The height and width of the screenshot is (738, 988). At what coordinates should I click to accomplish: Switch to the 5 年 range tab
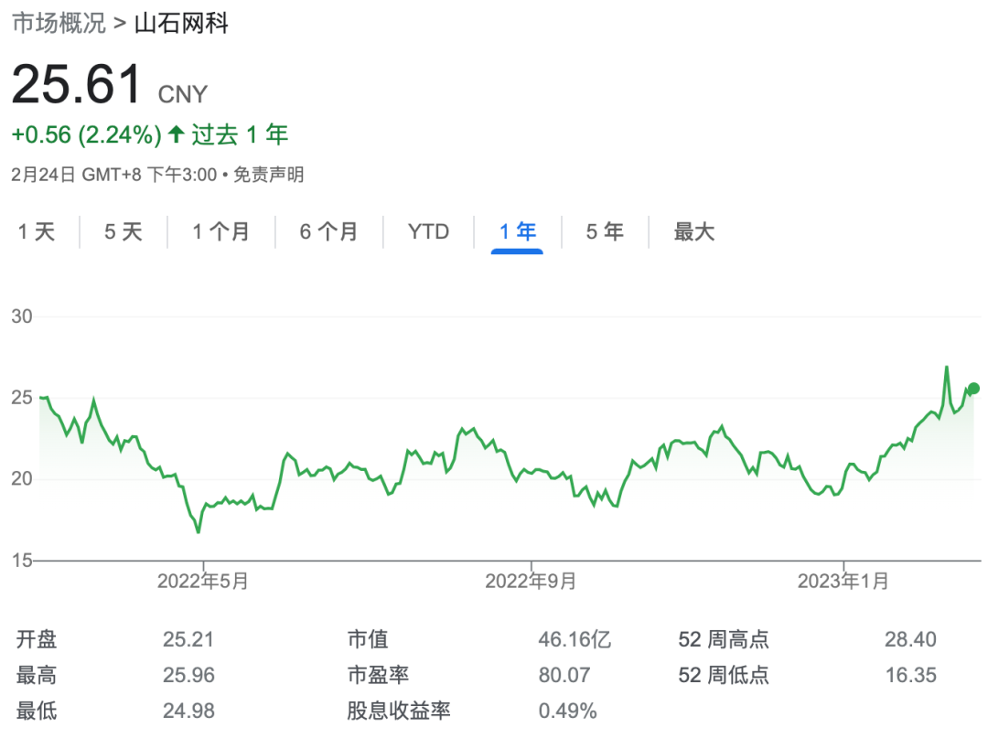tap(605, 231)
